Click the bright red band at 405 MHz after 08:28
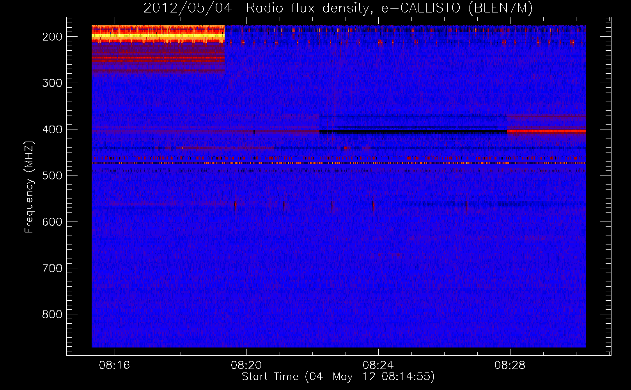 (546, 131)
